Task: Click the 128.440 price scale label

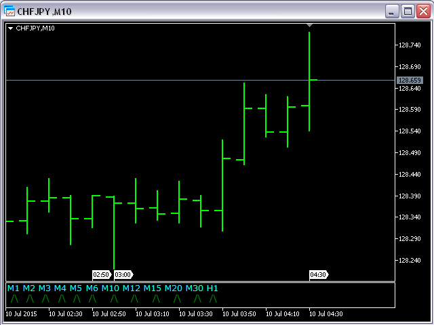Action: click(x=410, y=175)
